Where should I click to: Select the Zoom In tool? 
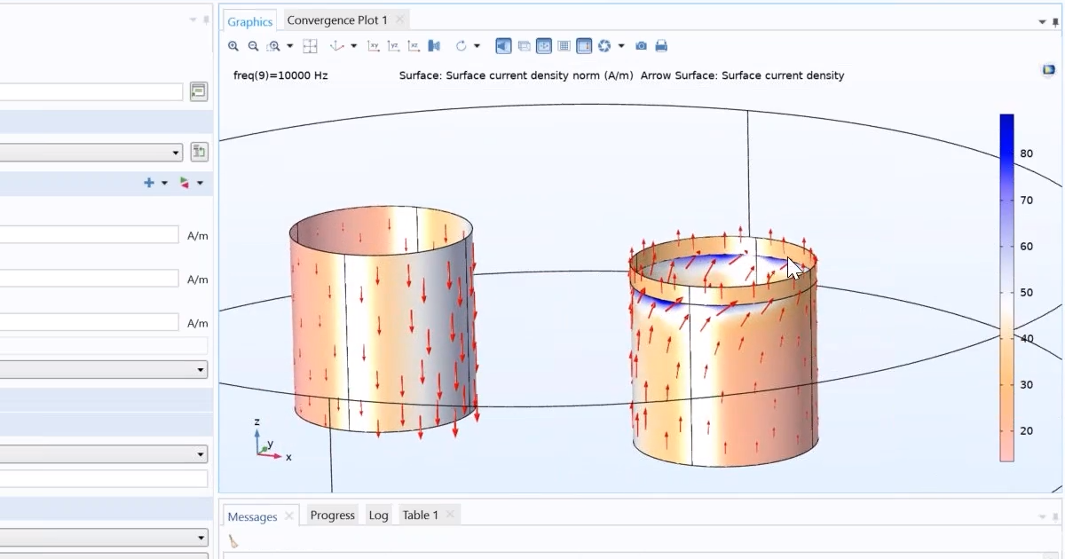point(233,45)
